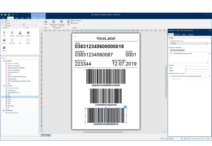
Task: Toggle the align-left text button
Action: 24,25
